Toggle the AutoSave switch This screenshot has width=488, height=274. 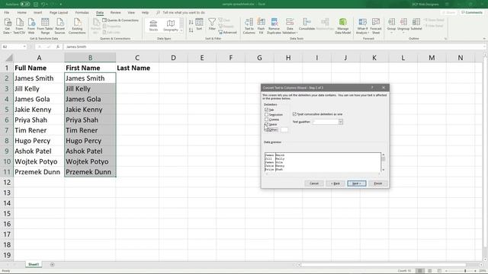tap(25, 4)
